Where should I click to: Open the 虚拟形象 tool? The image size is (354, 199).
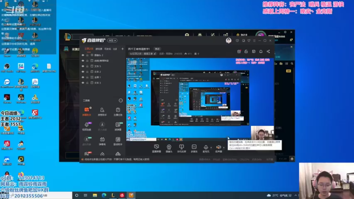(87, 141)
